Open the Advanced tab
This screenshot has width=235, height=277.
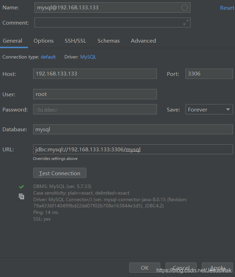tap(143, 41)
